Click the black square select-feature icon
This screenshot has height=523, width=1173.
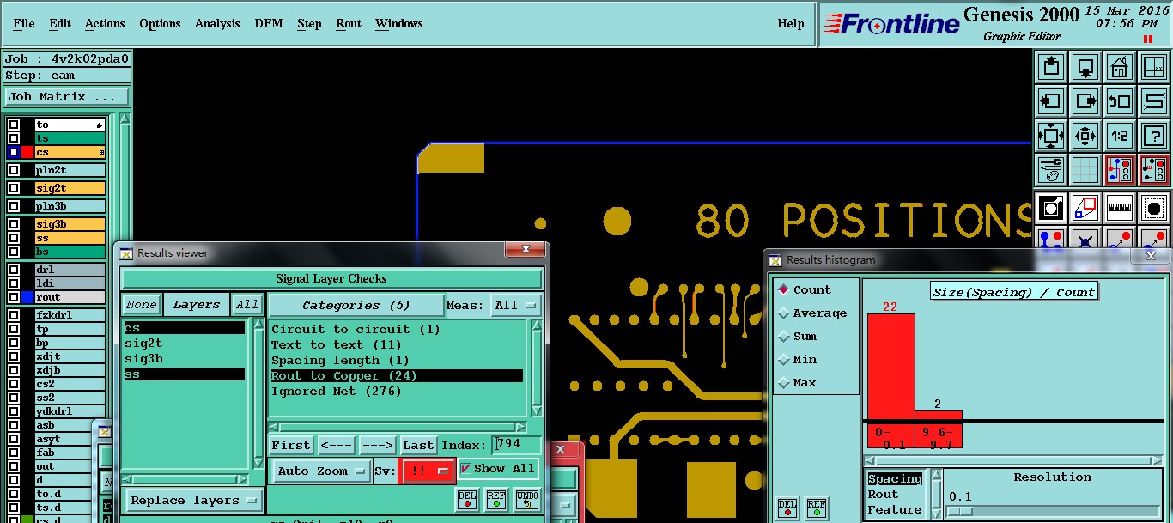tap(1051, 207)
